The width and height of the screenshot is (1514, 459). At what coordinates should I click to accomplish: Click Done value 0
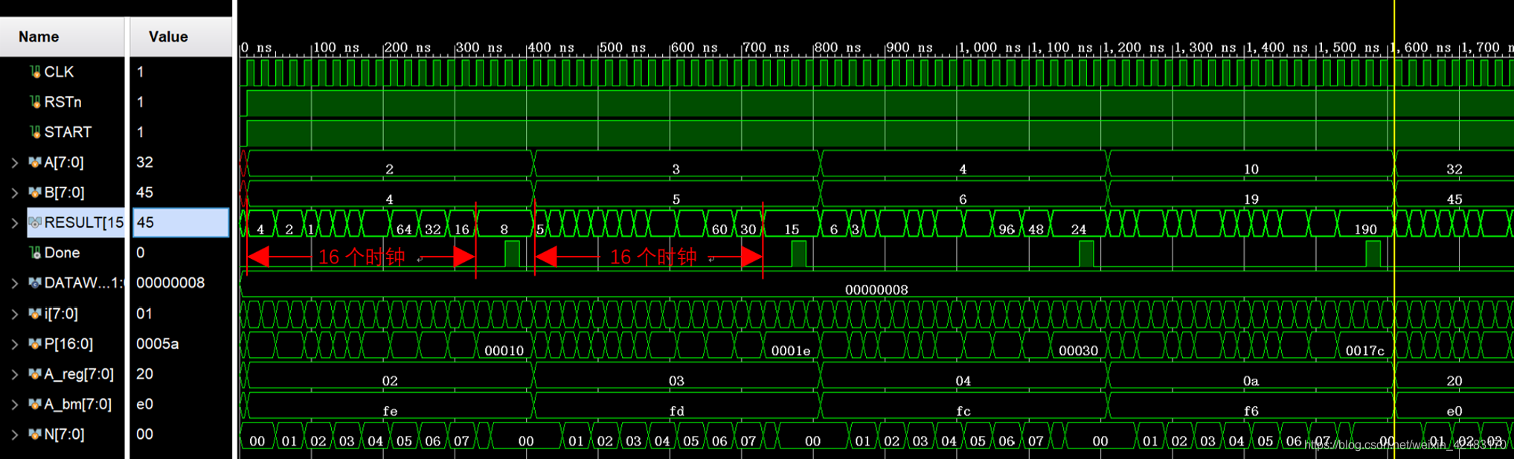tap(140, 252)
